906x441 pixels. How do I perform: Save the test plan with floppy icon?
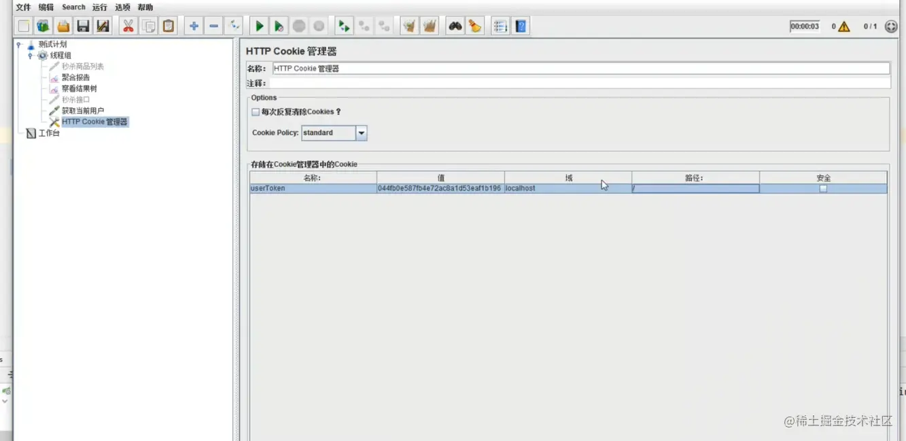[x=83, y=27]
